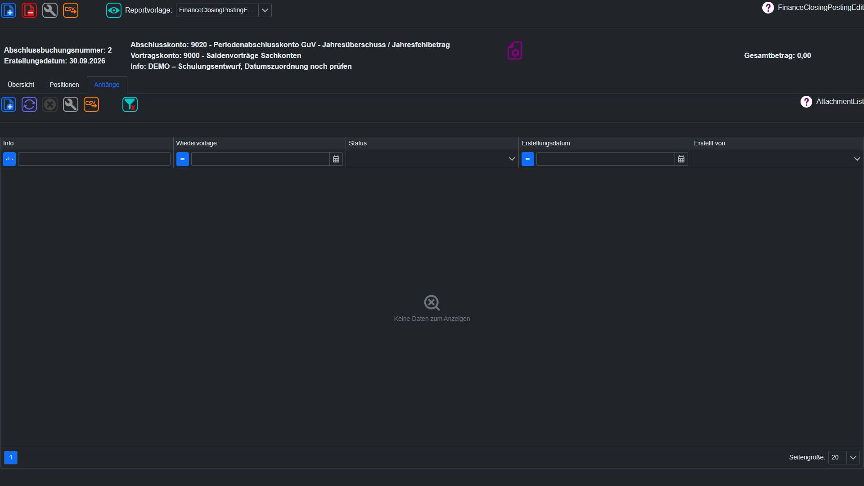Switch to the Übersicht tab

21,85
